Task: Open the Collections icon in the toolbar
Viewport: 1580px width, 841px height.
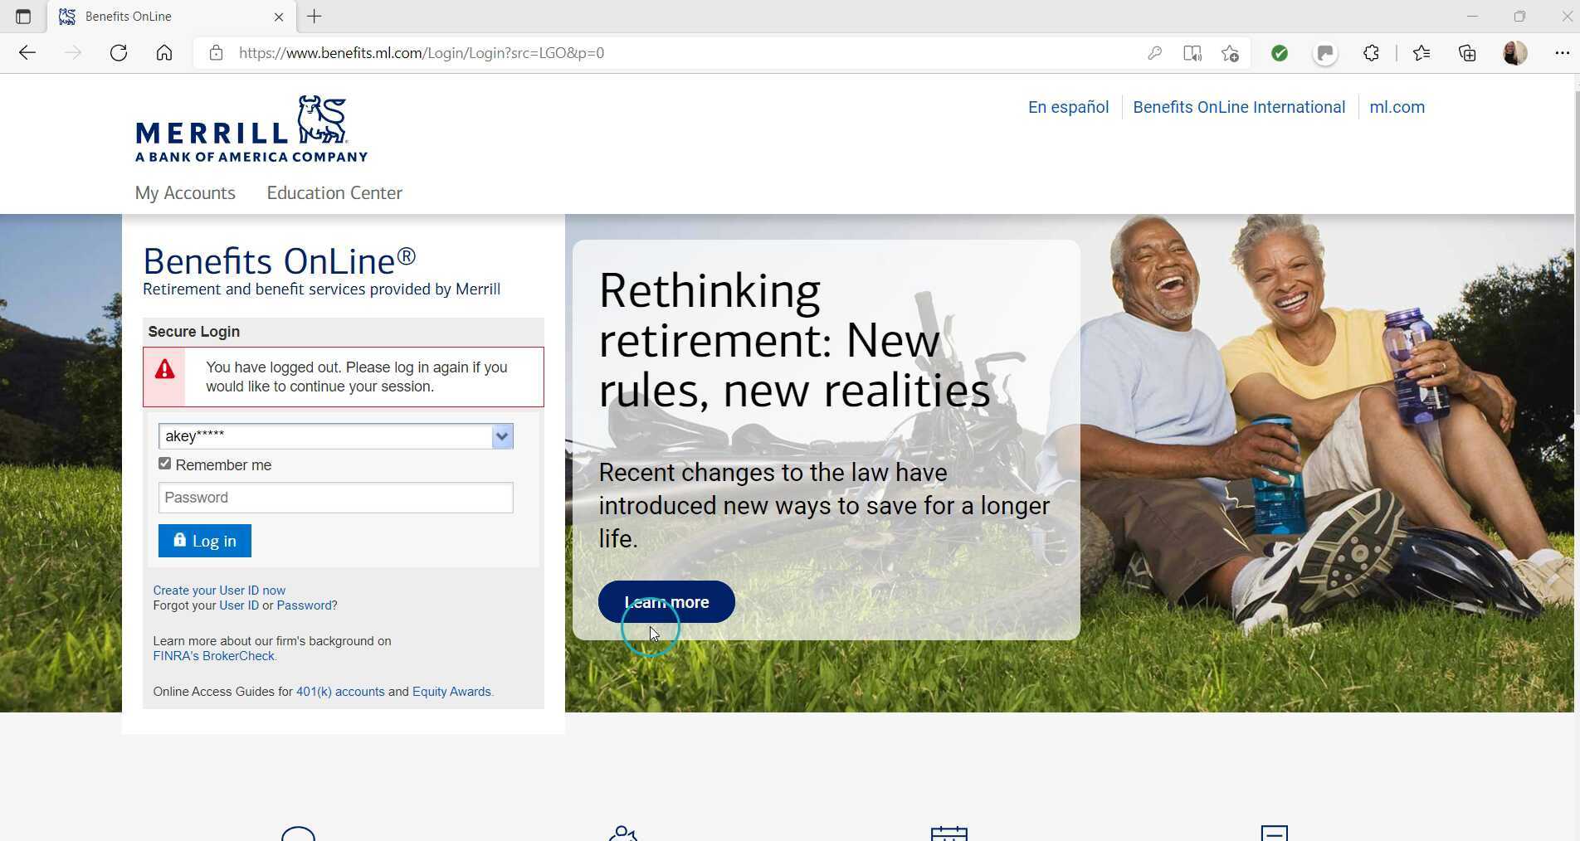Action: (1467, 52)
